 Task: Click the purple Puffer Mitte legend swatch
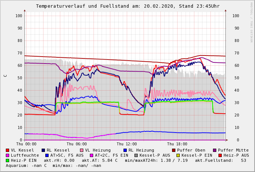coord(215,150)
